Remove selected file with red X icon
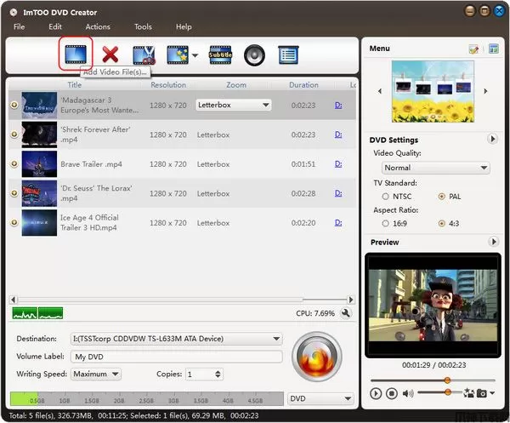Viewport: 510px width, 423px height. tap(110, 56)
